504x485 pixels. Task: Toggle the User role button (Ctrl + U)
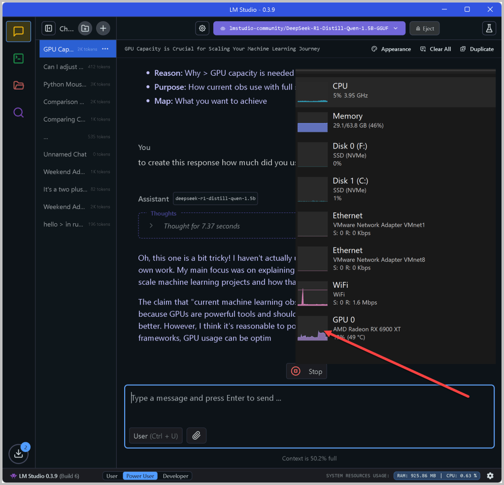(x=156, y=436)
